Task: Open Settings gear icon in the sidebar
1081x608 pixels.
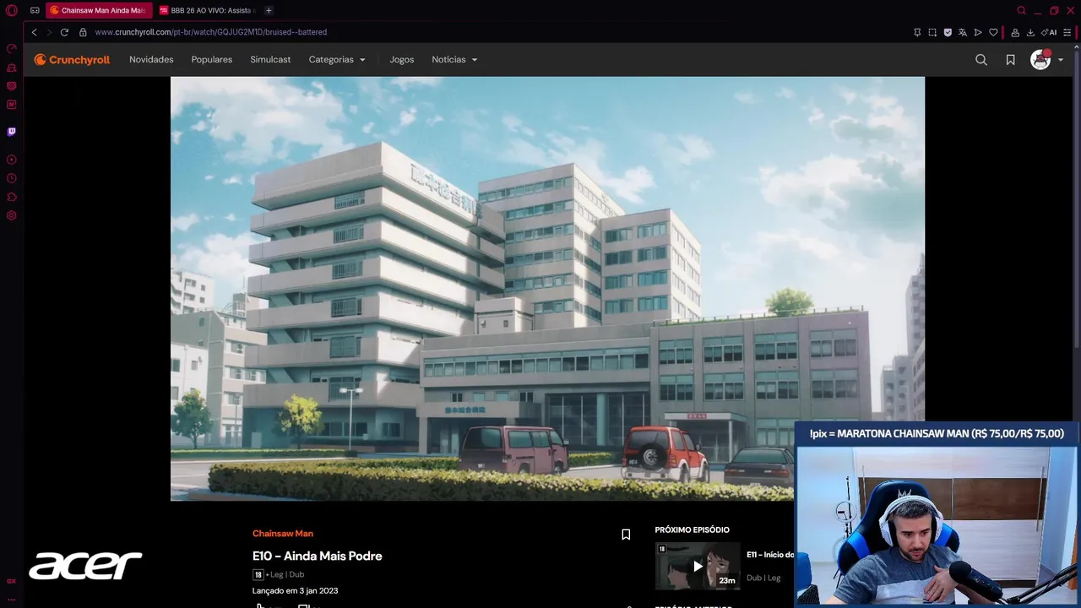Action: [x=12, y=215]
